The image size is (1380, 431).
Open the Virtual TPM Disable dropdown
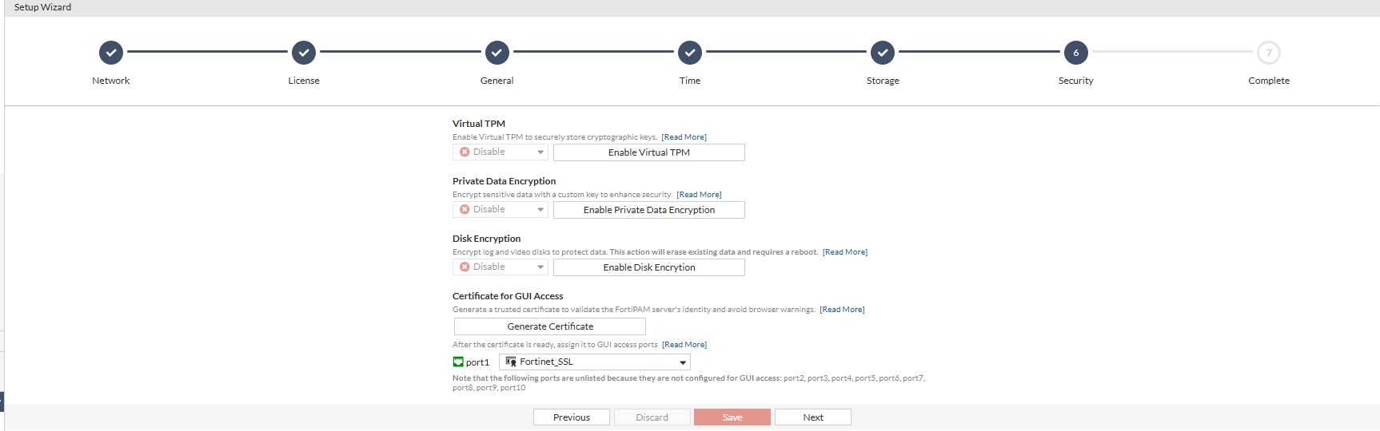(501, 152)
